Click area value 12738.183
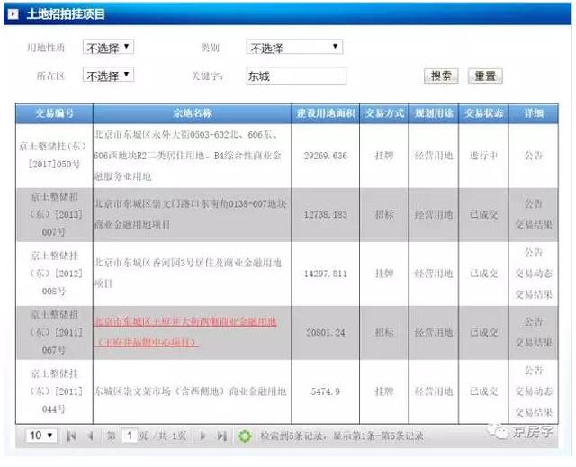The width and height of the screenshot is (576, 467). [x=326, y=214]
